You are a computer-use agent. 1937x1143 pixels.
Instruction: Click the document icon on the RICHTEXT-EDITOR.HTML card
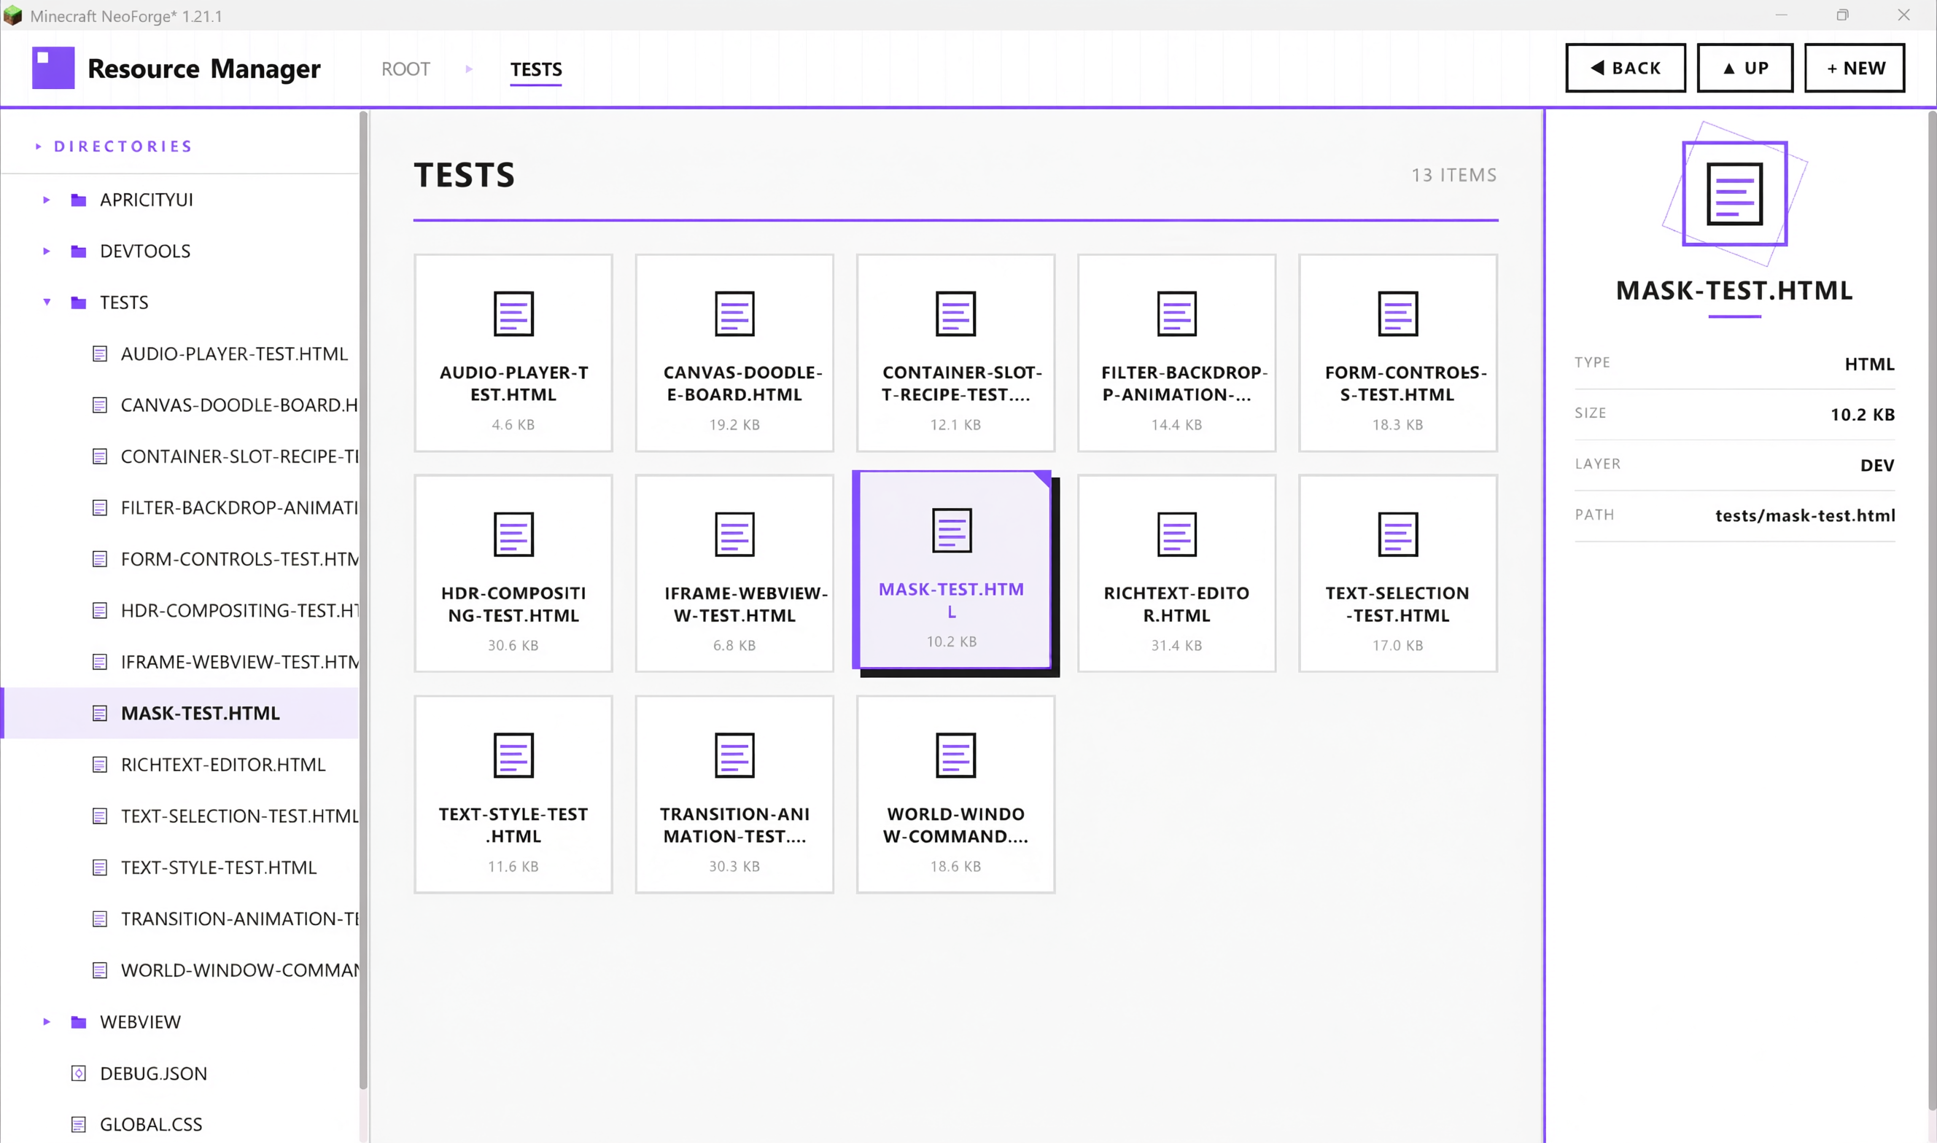[x=1176, y=534]
